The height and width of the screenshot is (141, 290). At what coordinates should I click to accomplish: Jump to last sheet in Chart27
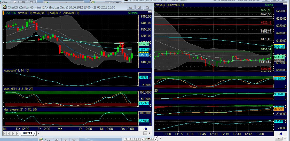point(17,133)
